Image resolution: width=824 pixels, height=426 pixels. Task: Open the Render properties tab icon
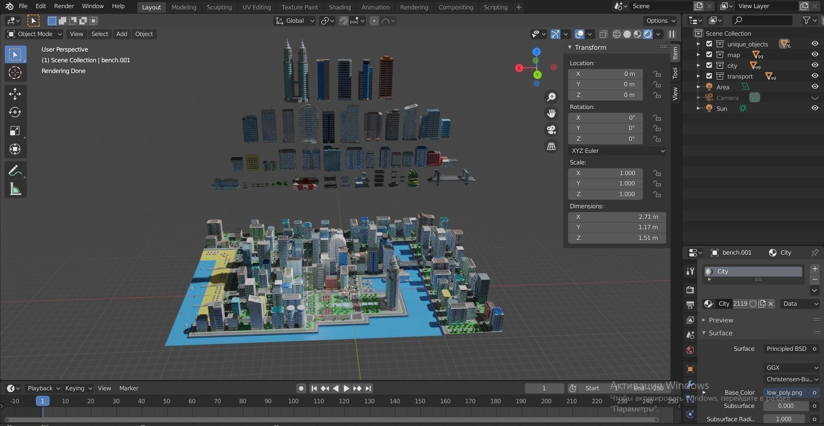tap(690, 290)
